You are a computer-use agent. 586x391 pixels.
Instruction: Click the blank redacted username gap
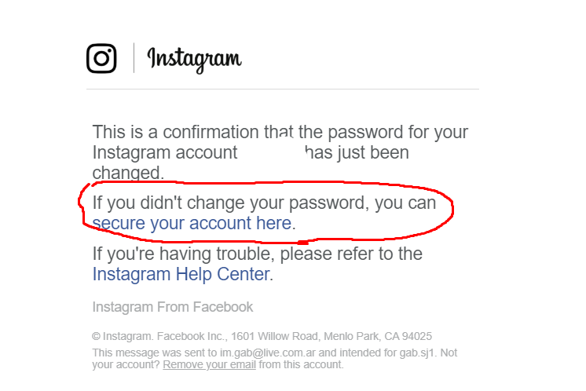pos(269,152)
